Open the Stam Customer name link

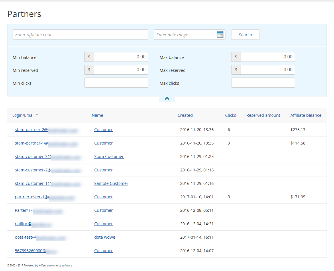coord(109,157)
